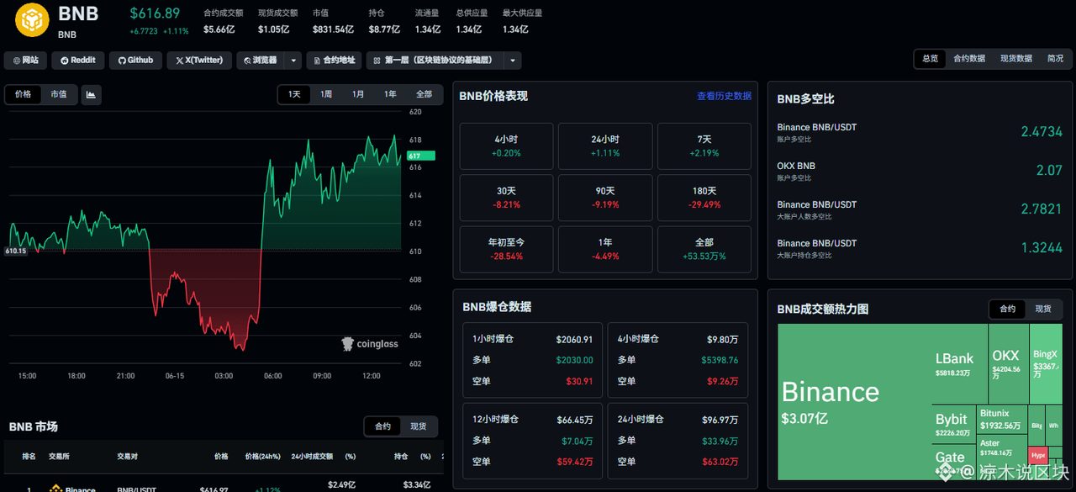Sort market table by 持仓 column
This screenshot has height=492, width=1076.
pyautogui.click(x=401, y=456)
